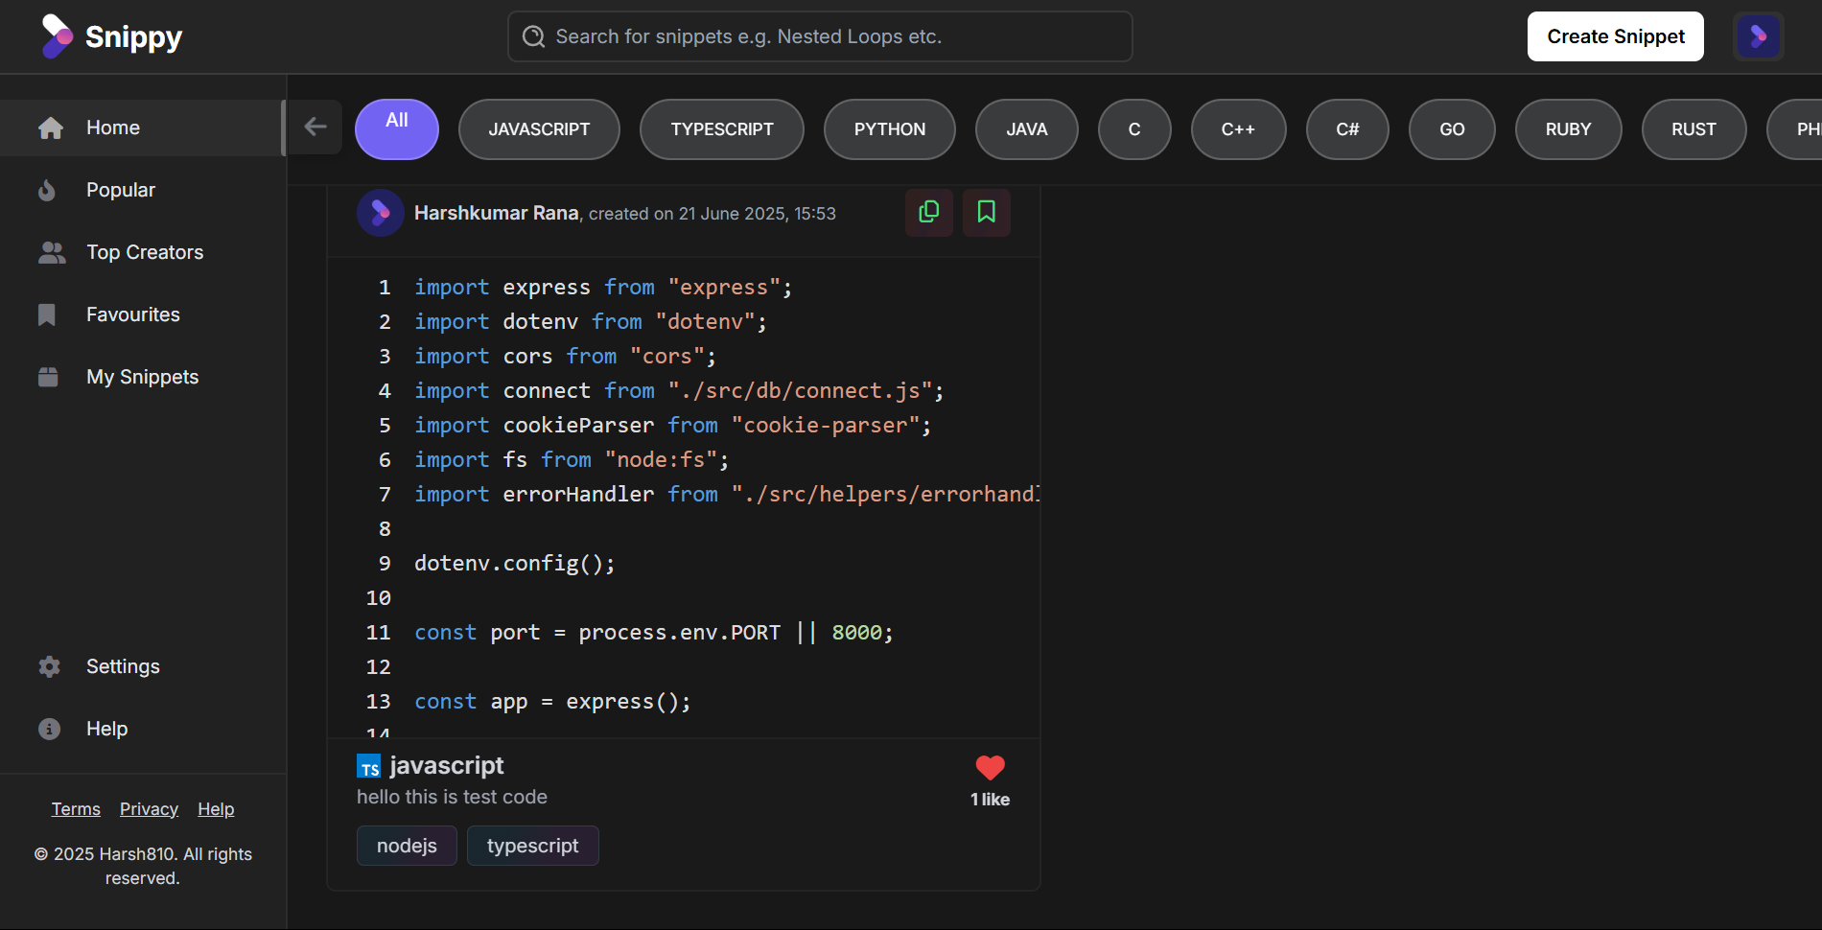Click the Create Snippet button

tap(1615, 36)
